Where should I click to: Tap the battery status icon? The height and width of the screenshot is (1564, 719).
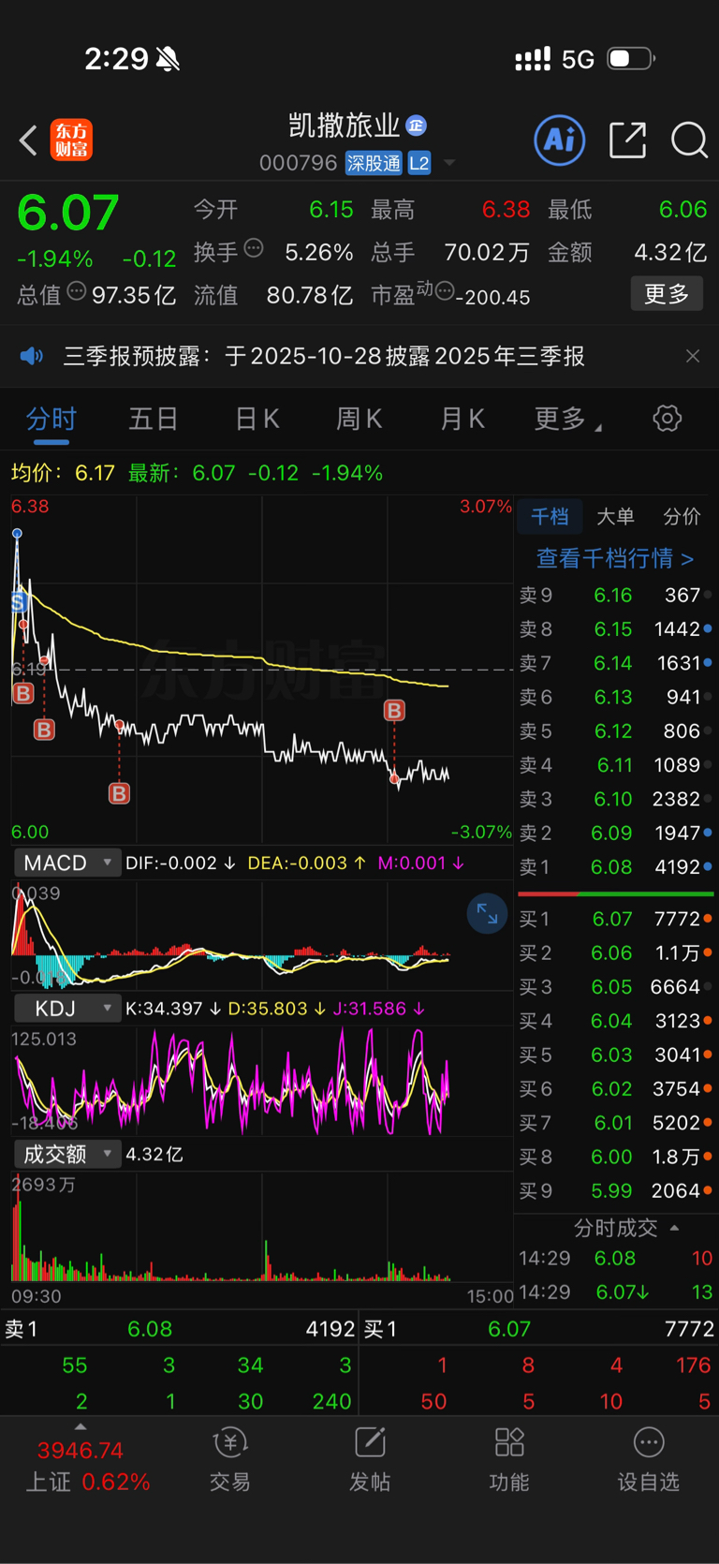631,59
